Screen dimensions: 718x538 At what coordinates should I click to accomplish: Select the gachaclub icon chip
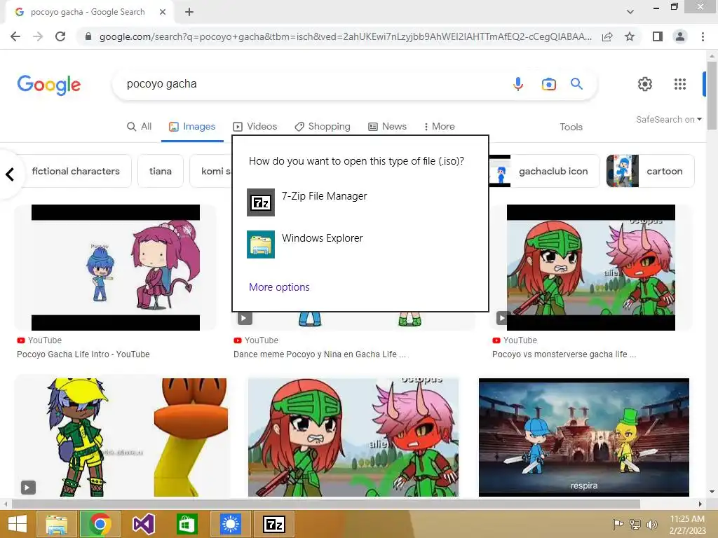[544, 171]
